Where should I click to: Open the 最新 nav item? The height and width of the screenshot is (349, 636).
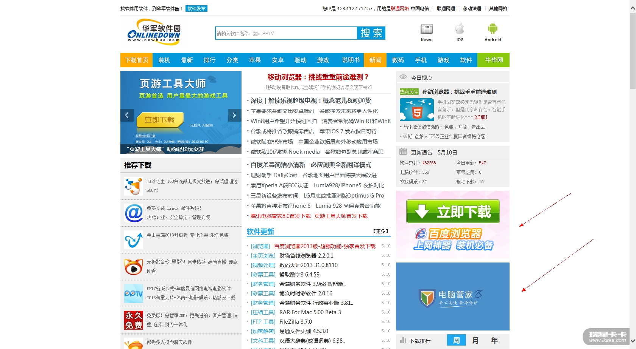click(187, 60)
